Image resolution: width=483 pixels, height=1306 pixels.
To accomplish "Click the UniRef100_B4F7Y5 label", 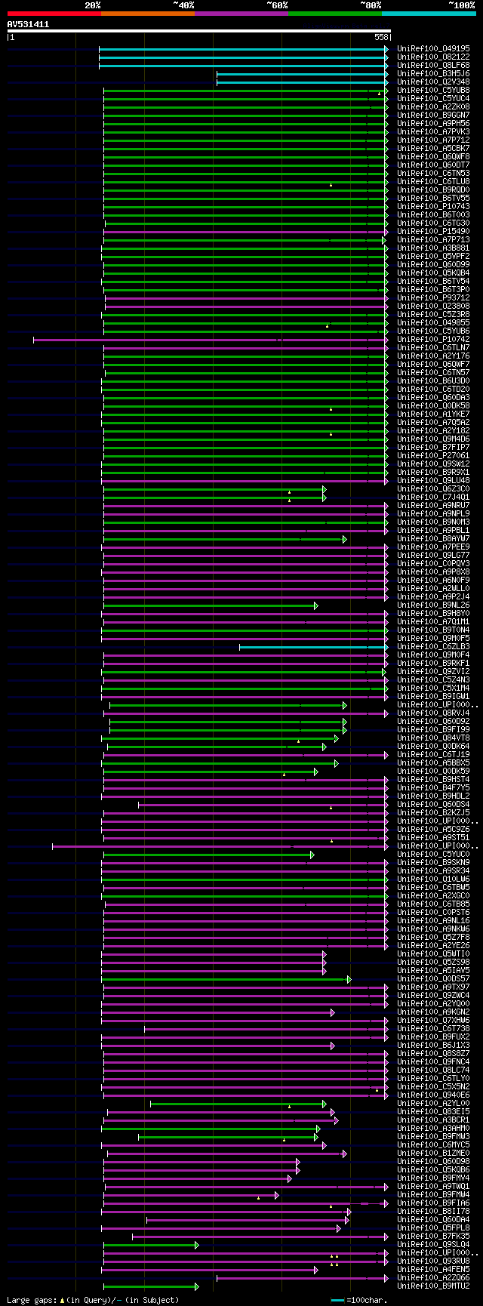I will 433,787.
